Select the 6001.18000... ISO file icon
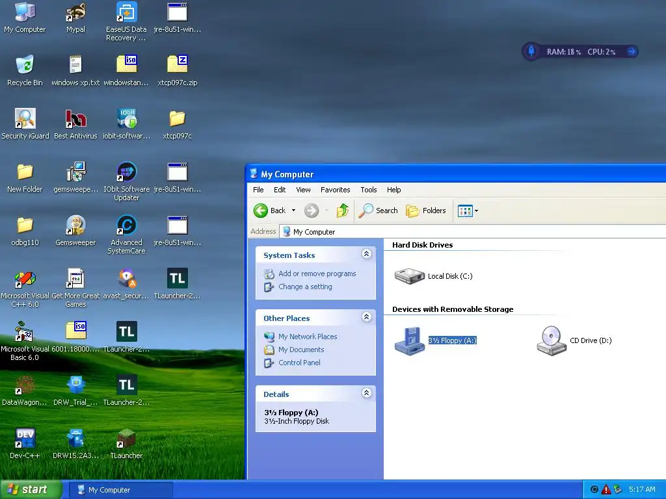The height and width of the screenshot is (499, 666). tap(75, 331)
